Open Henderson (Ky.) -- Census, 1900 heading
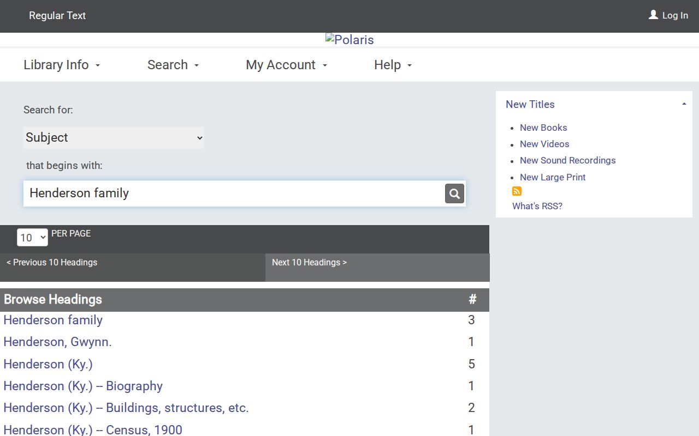The image size is (699, 436). pyautogui.click(x=93, y=429)
